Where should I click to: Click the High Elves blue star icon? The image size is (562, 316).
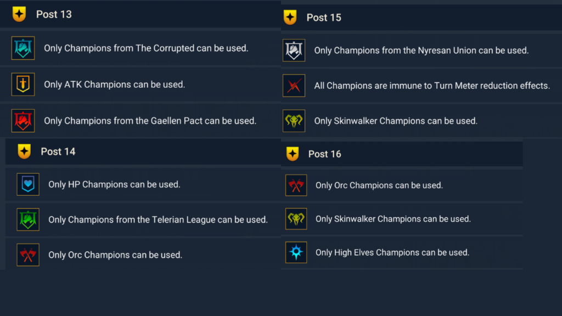pos(296,252)
